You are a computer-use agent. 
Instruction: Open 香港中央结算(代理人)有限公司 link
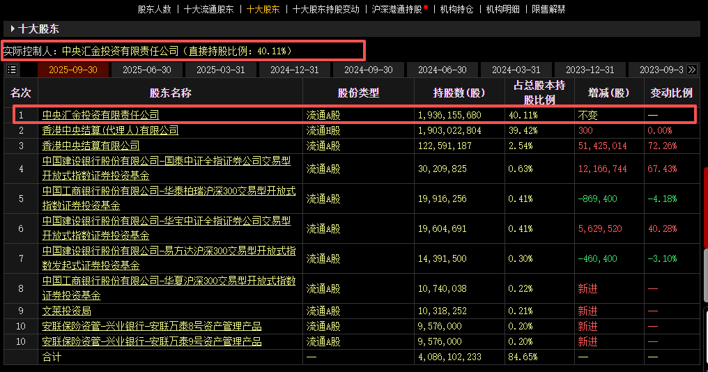click(110, 130)
